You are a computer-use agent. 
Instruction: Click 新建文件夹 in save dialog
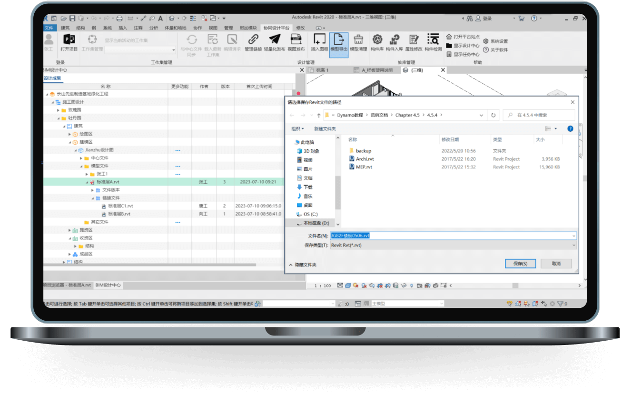click(x=325, y=129)
